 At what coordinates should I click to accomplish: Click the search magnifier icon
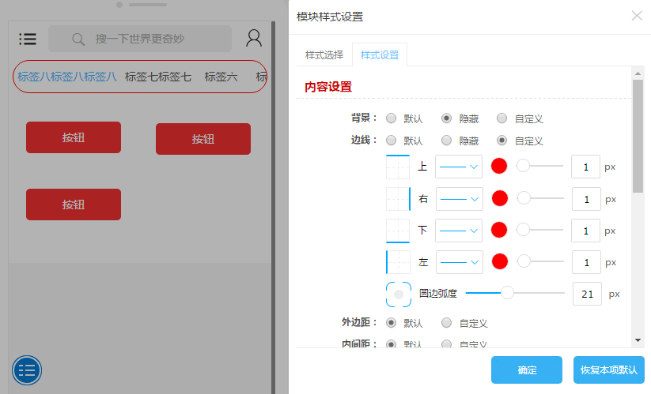coord(78,39)
